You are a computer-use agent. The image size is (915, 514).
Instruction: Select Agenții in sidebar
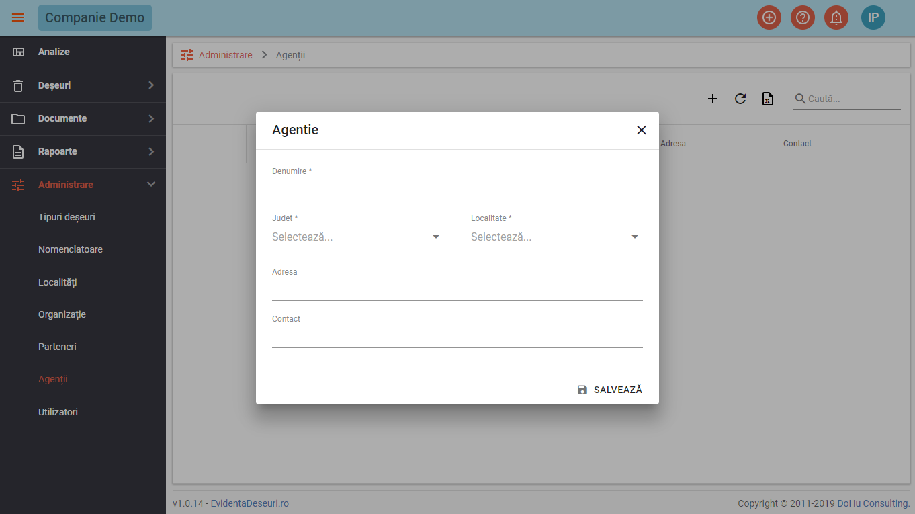(53, 379)
